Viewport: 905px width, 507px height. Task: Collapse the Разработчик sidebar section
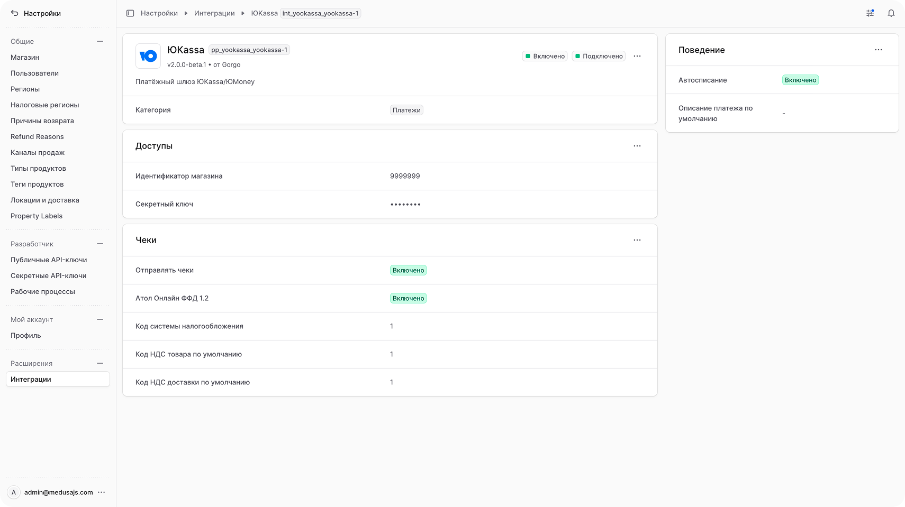[x=100, y=244]
